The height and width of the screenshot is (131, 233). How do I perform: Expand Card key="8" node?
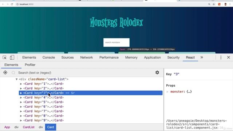pos(21,116)
